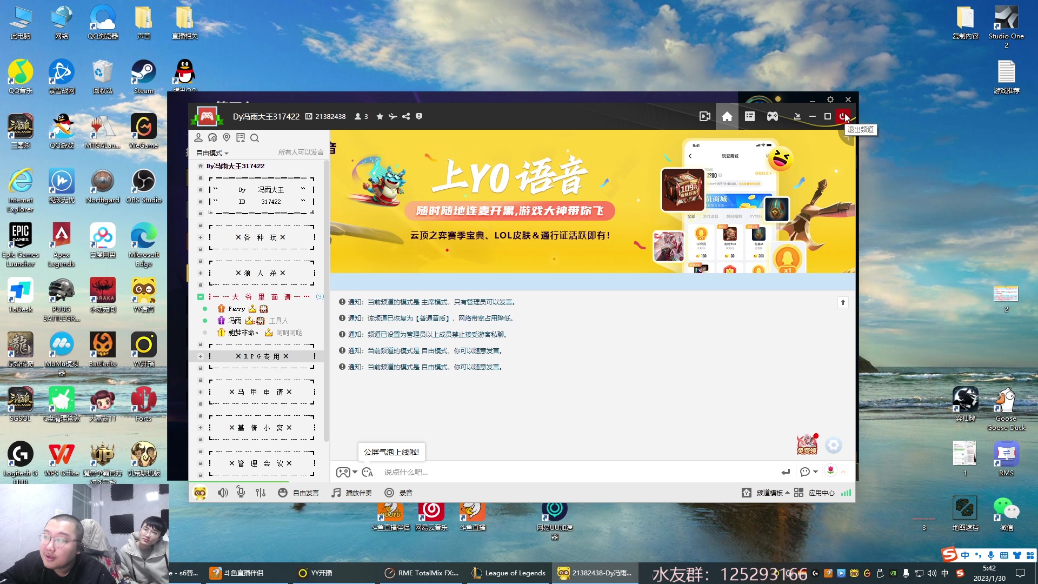This screenshot has width=1038, height=584.
Task: Go to the home icon in title bar
Action: [727, 116]
